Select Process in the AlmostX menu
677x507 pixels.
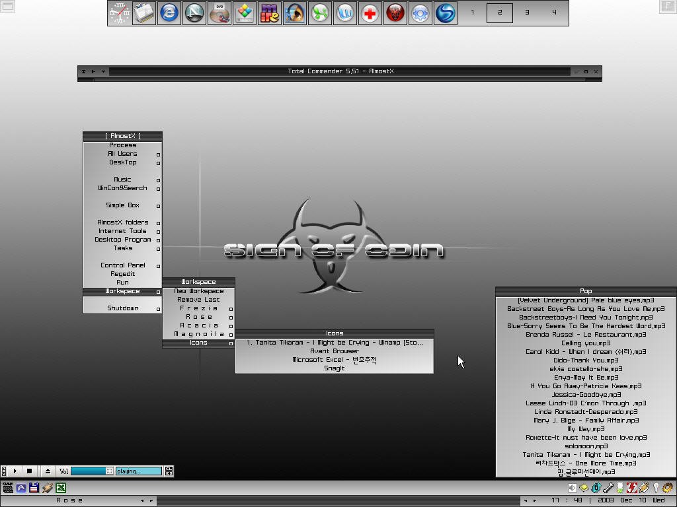[x=122, y=145]
